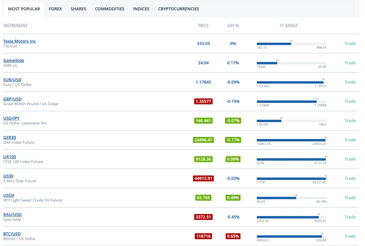This screenshot has height=246, width=365.
Task: Click Tesla 1Y high value 488.64
Action: coord(321,47)
